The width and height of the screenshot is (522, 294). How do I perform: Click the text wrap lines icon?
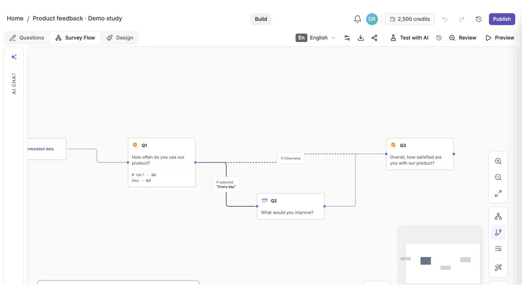[x=498, y=249]
